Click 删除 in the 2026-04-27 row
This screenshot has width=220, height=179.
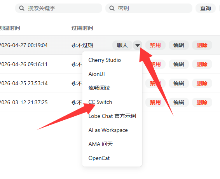click(x=202, y=45)
